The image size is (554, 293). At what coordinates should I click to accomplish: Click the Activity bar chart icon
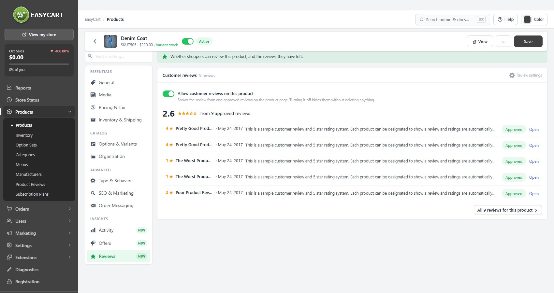[x=93, y=230]
